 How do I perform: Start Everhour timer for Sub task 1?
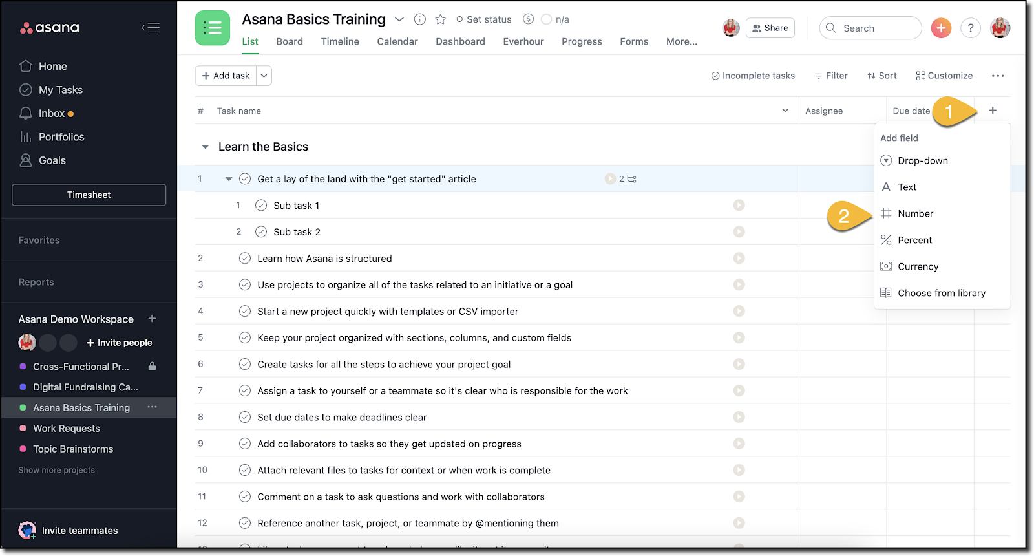click(x=739, y=206)
